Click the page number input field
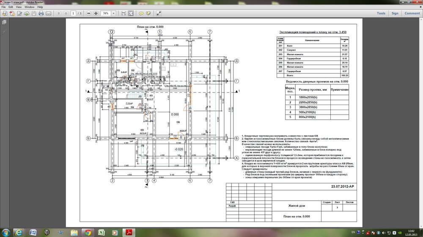This screenshot has width=423, height=237. (74, 13)
